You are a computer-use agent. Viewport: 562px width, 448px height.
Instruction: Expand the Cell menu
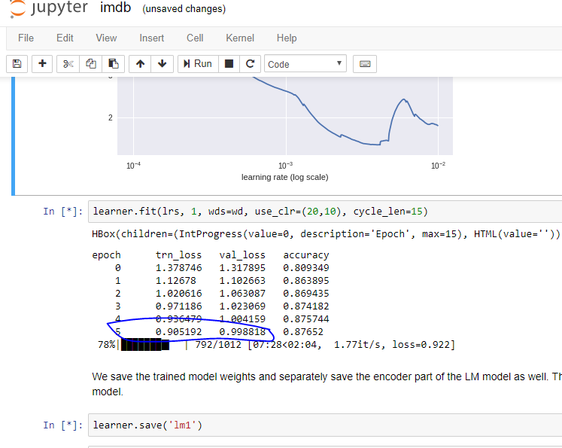tap(195, 38)
